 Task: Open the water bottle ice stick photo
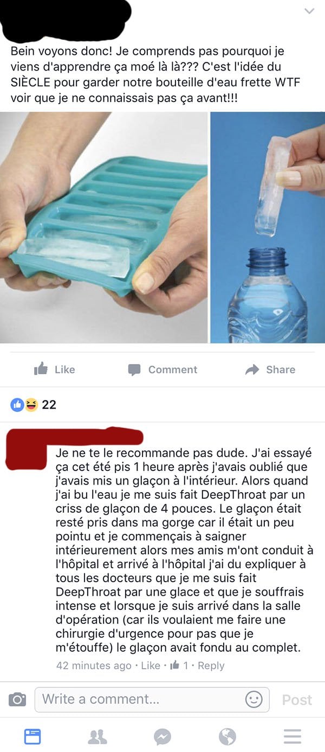(x=268, y=227)
